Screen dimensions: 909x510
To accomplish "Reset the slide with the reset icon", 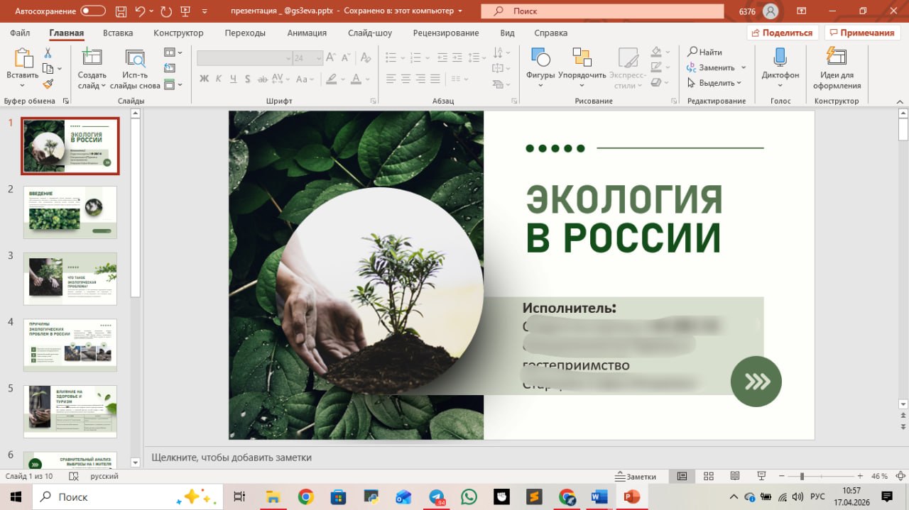I will tap(170, 68).
